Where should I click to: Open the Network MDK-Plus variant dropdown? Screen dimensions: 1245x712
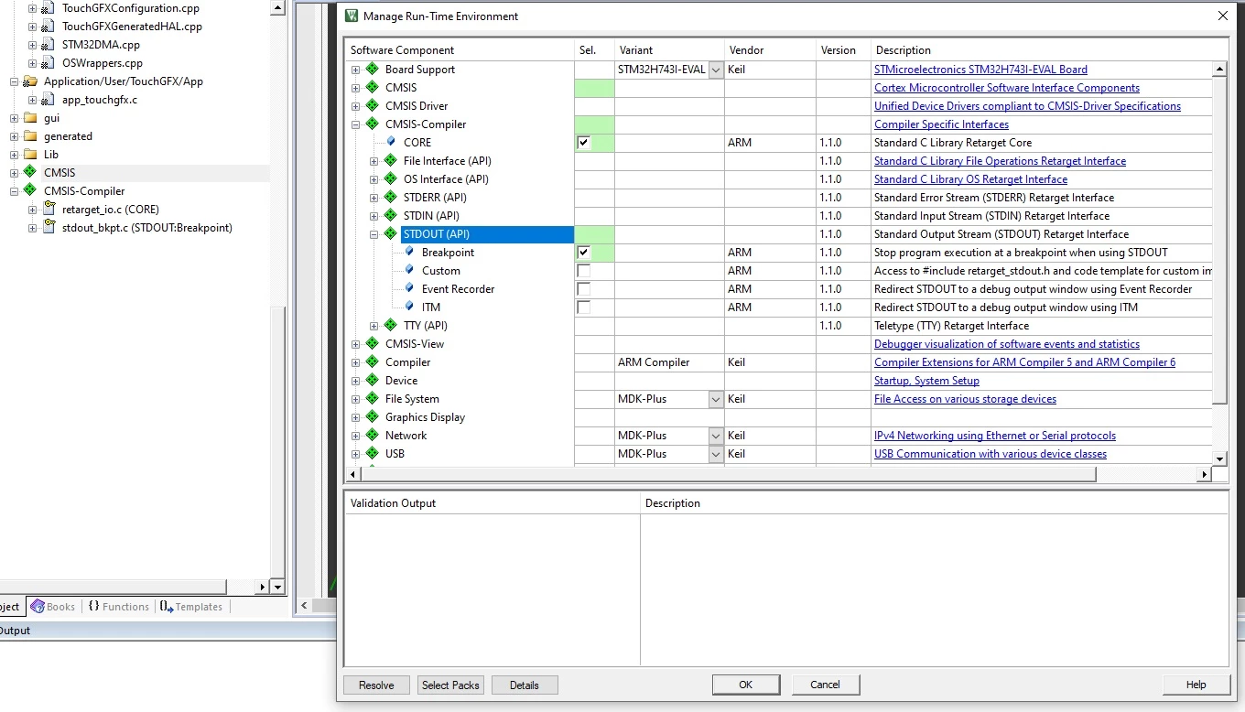point(716,436)
